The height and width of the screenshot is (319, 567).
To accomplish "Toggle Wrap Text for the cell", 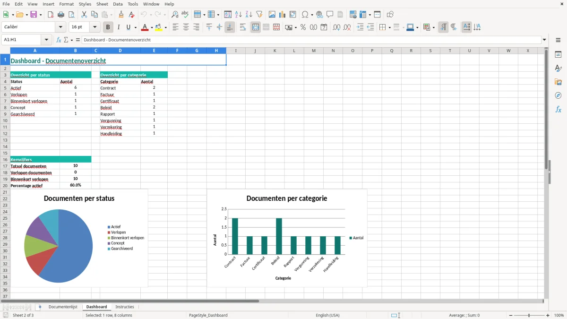I will [243, 27].
